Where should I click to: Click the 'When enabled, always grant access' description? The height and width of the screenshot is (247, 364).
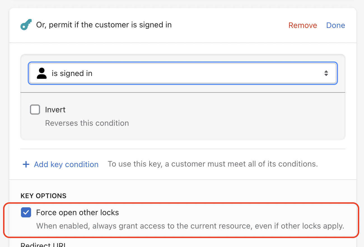pos(190,226)
